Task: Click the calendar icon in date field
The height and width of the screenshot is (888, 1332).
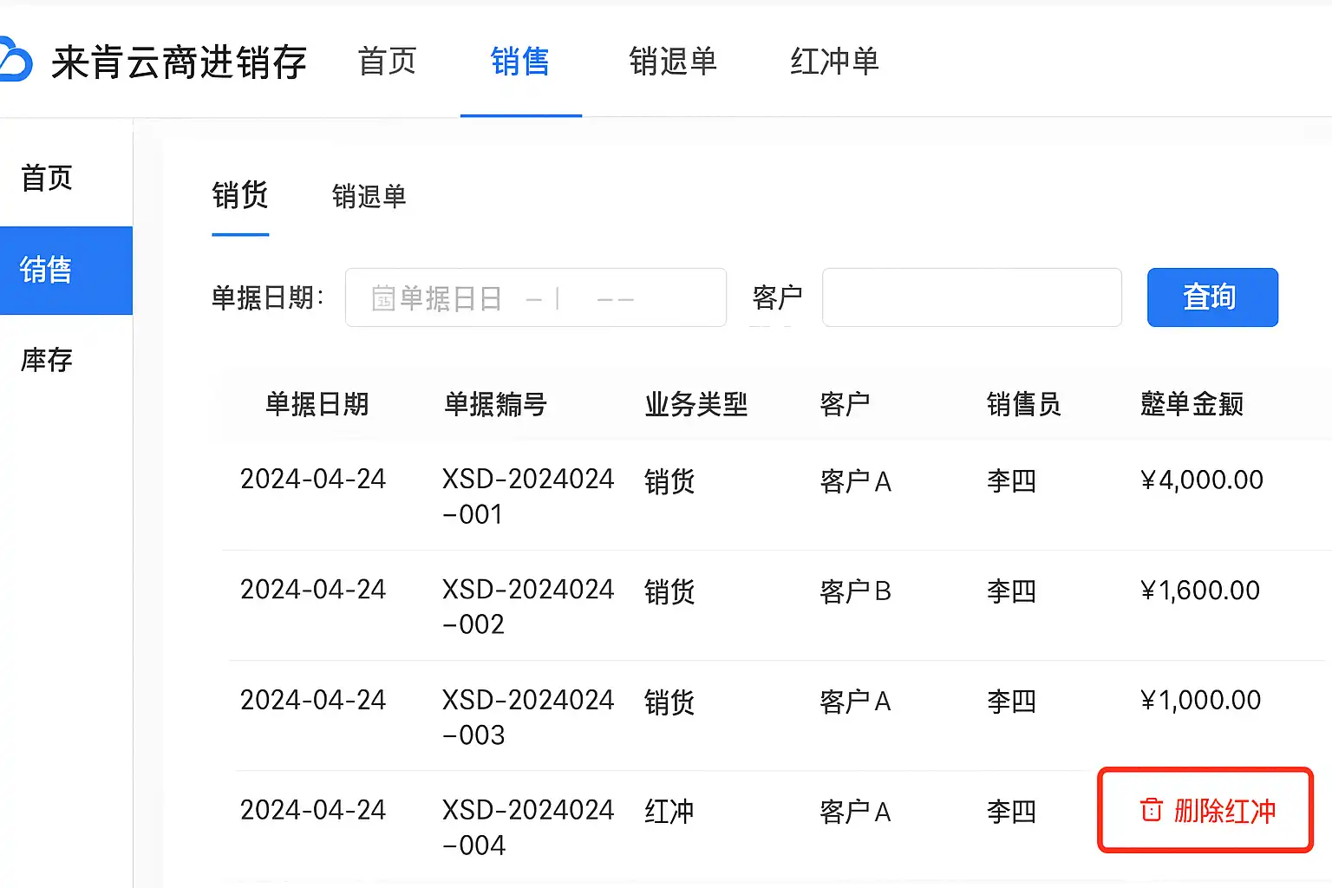Action: [382, 298]
